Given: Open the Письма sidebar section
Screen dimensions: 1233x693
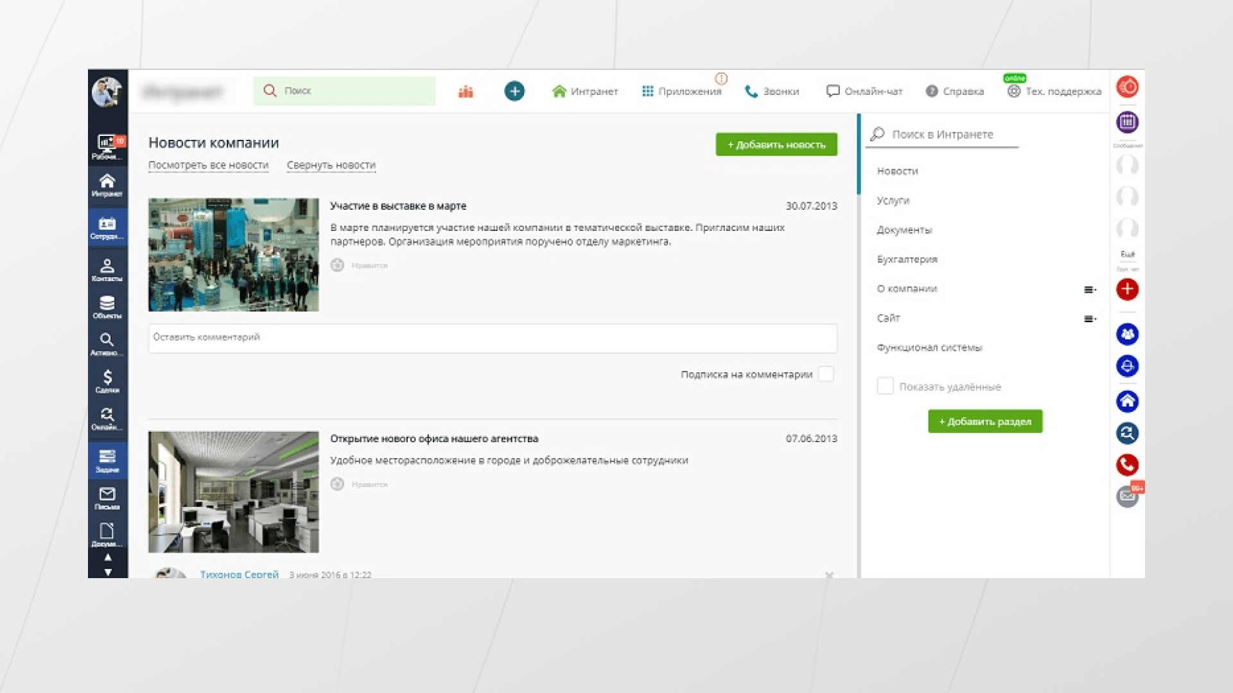Looking at the screenshot, I should click(107, 499).
